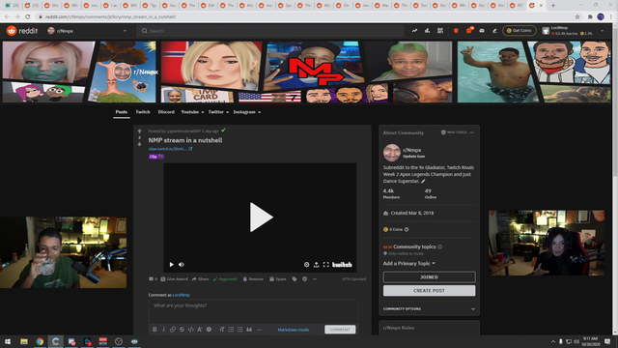Open the Twitch menu link
618x348 pixels.
point(143,112)
